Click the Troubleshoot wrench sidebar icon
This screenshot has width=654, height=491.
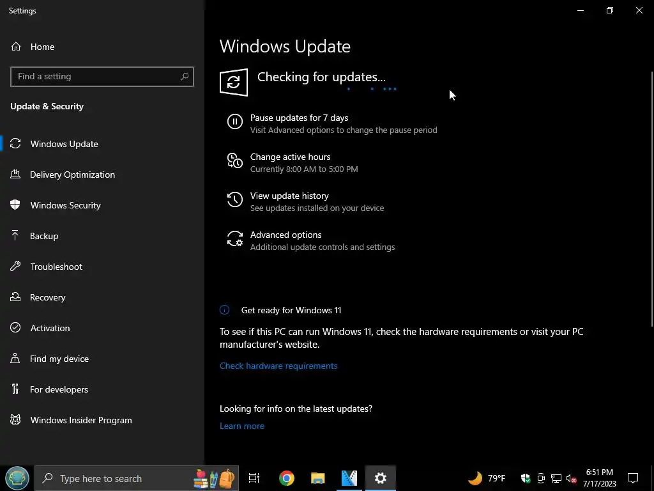(x=15, y=267)
